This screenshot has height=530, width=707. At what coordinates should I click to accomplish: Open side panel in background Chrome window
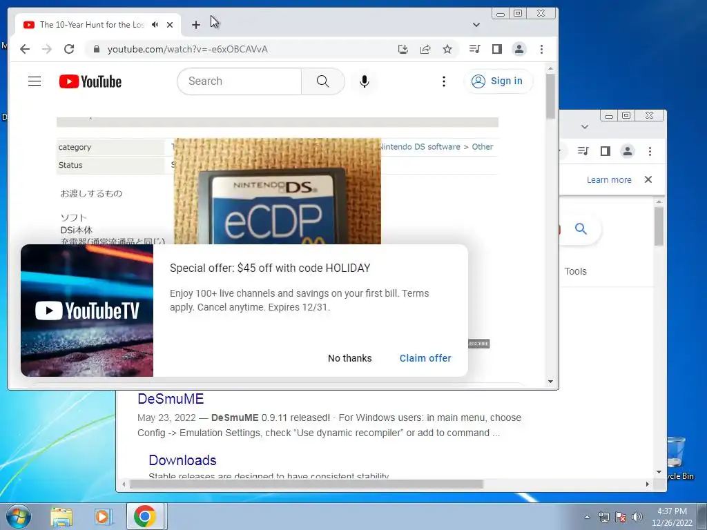605,151
